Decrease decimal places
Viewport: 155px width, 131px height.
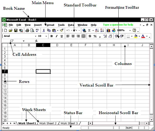[x=110, y=36]
